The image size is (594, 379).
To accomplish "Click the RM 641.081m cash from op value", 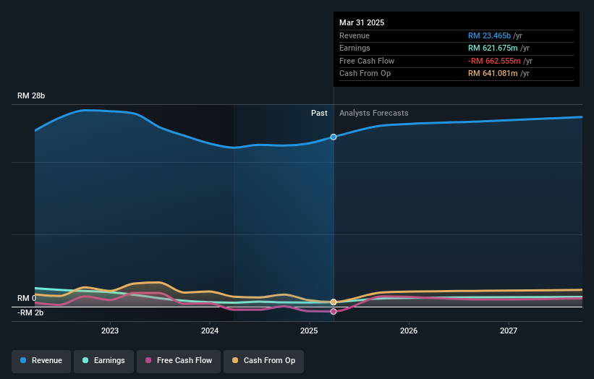I will tap(493, 74).
